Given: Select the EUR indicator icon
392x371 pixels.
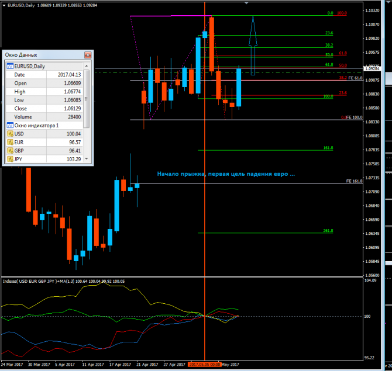Looking at the screenshot, I should point(10,143).
